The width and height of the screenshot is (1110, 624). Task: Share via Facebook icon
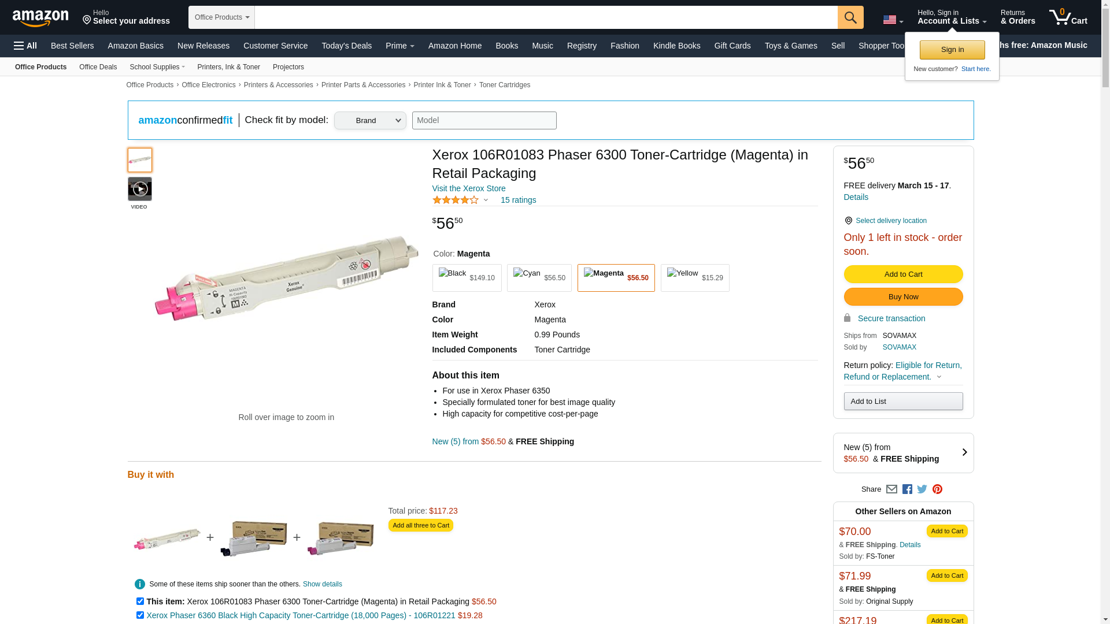pyautogui.click(x=907, y=489)
